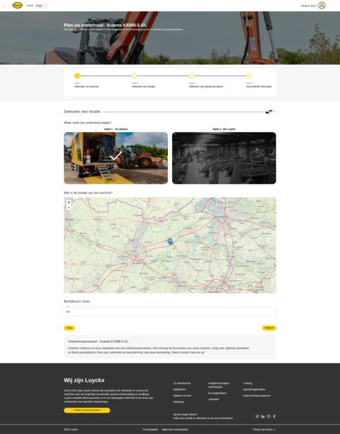Select Optie 1 - Ter plaatse image

pyautogui.click(x=116, y=158)
